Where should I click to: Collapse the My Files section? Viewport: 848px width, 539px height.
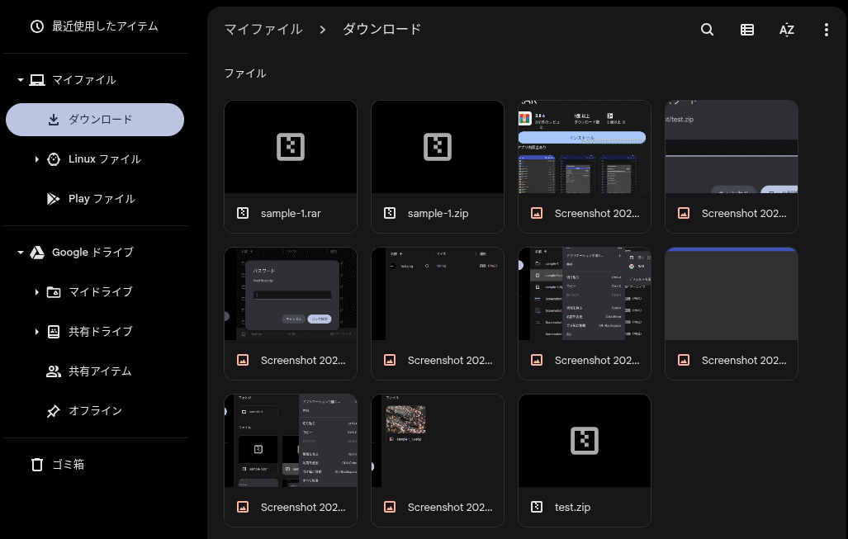[18, 79]
